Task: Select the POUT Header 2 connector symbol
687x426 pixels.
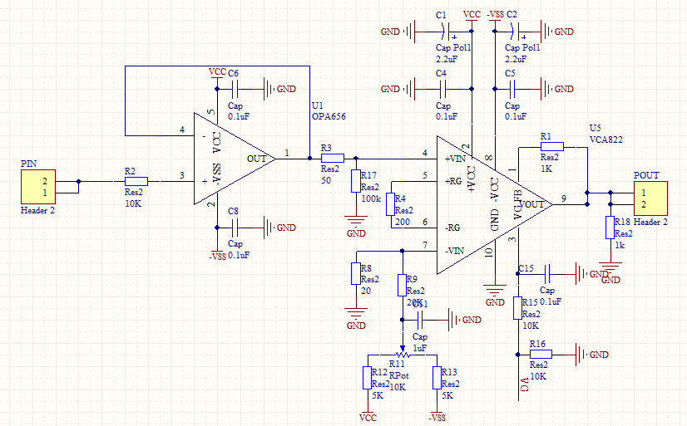Action: 650,198
